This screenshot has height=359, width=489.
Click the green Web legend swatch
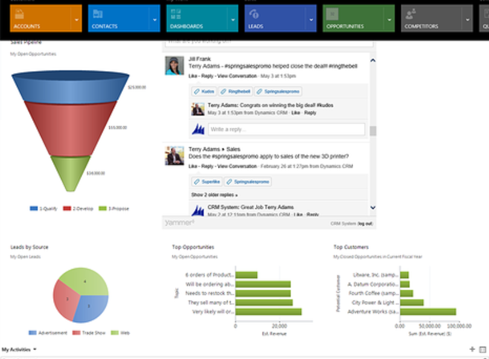tap(115, 333)
